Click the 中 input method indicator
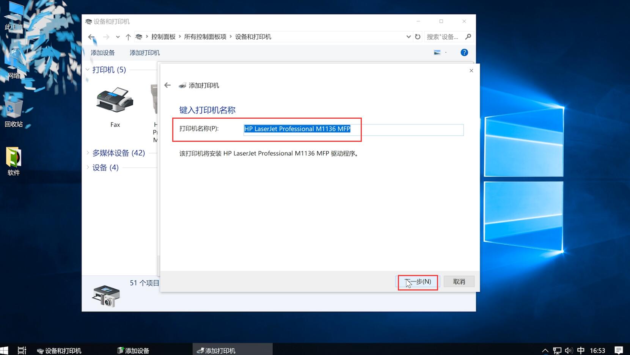630x355 pixels. click(x=581, y=350)
